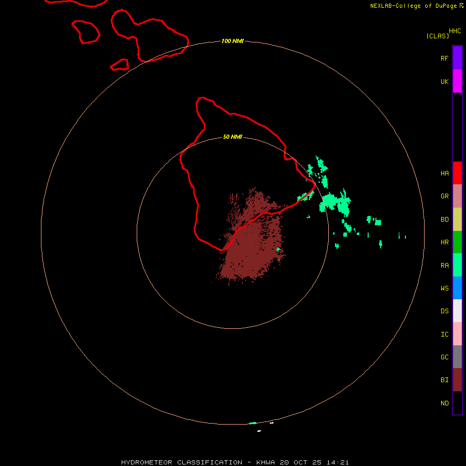Select the GR pinkish-brown legend swatch

click(457, 196)
